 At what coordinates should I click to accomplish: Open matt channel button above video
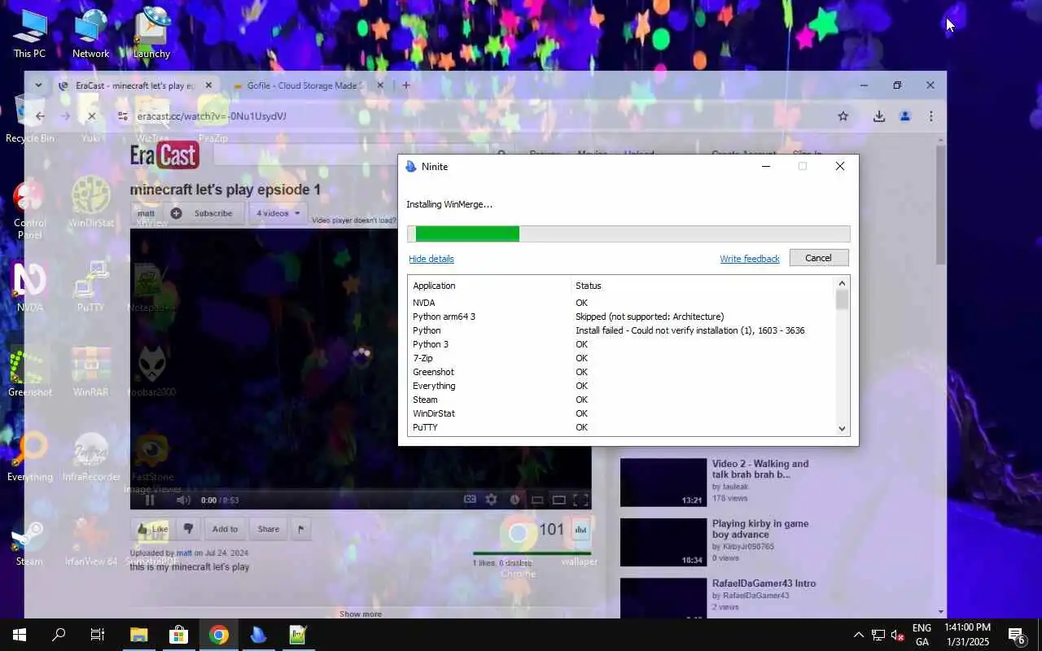pyautogui.click(x=147, y=213)
